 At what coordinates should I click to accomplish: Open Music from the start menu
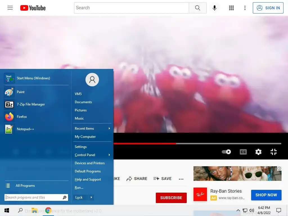pos(79,118)
